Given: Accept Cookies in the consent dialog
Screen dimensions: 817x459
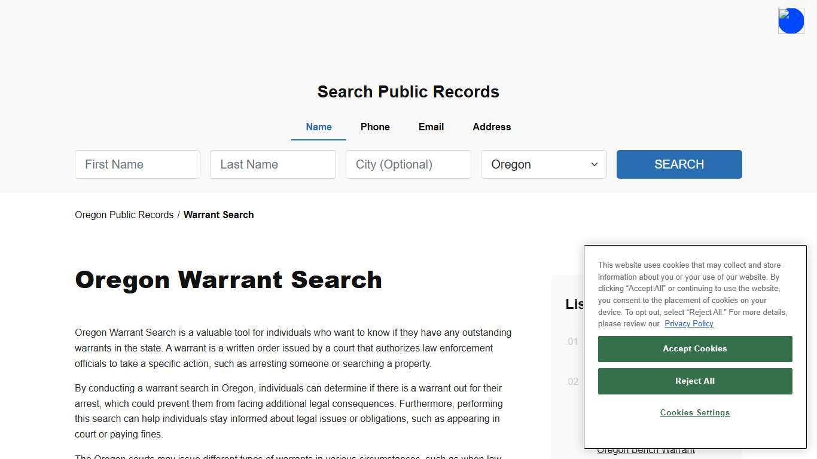Looking at the screenshot, I should 694,348.
